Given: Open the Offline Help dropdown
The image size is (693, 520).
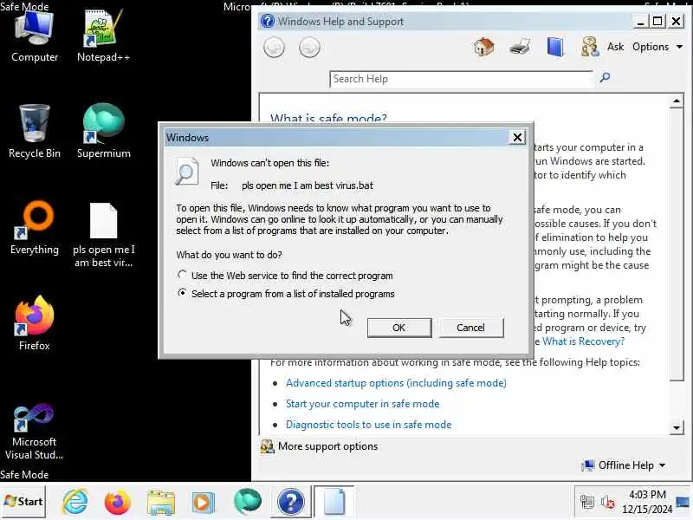Looking at the screenshot, I should coord(624,465).
